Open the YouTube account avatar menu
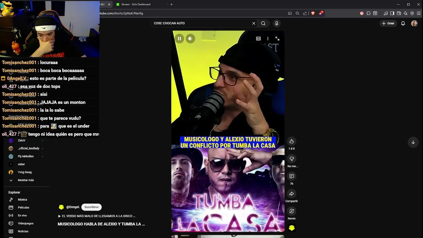This screenshot has width=423, height=238. (414, 23)
